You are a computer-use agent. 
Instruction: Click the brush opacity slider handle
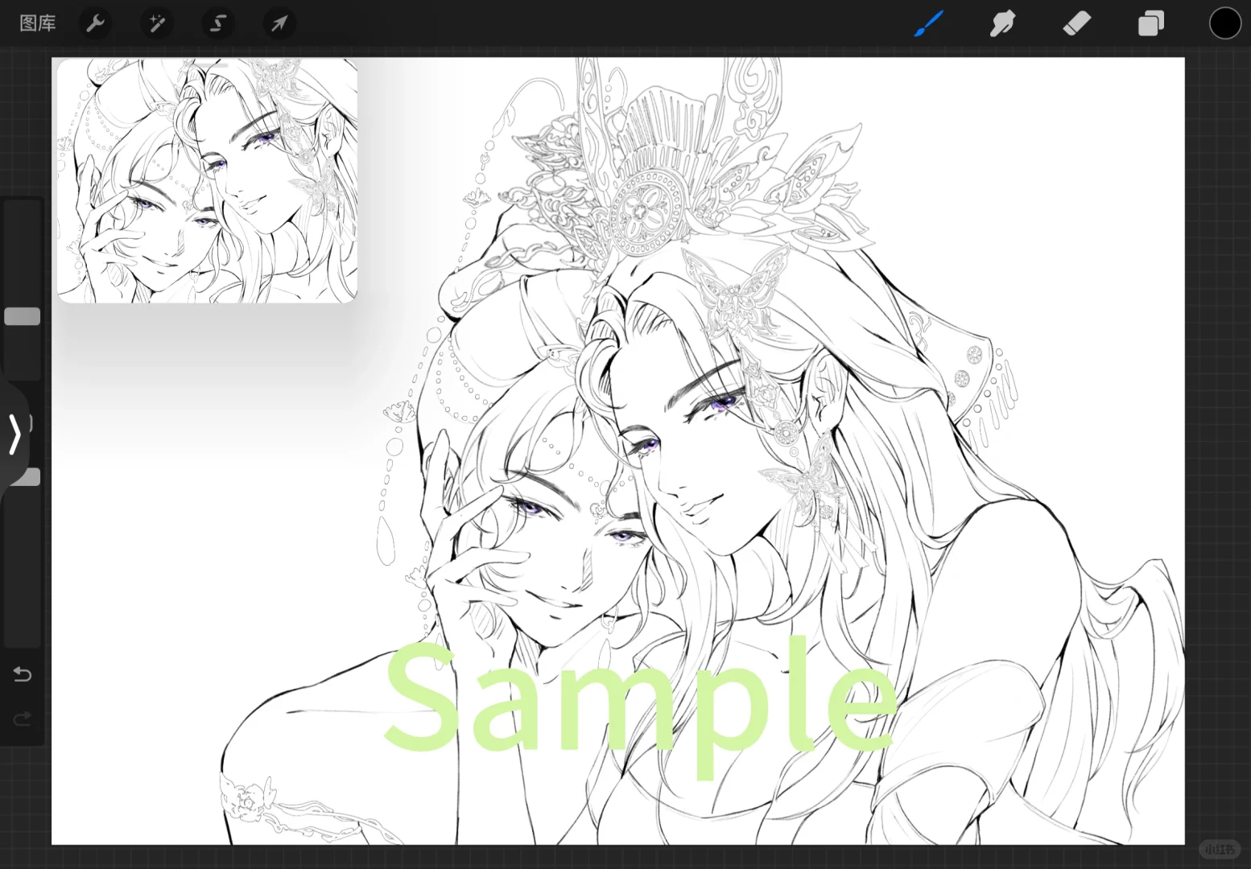pyautogui.click(x=27, y=476)
